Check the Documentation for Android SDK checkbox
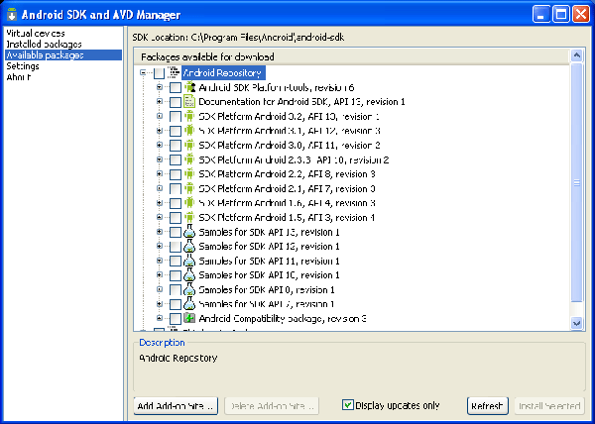This screenshot has width=595, height=424. (176, 102)
